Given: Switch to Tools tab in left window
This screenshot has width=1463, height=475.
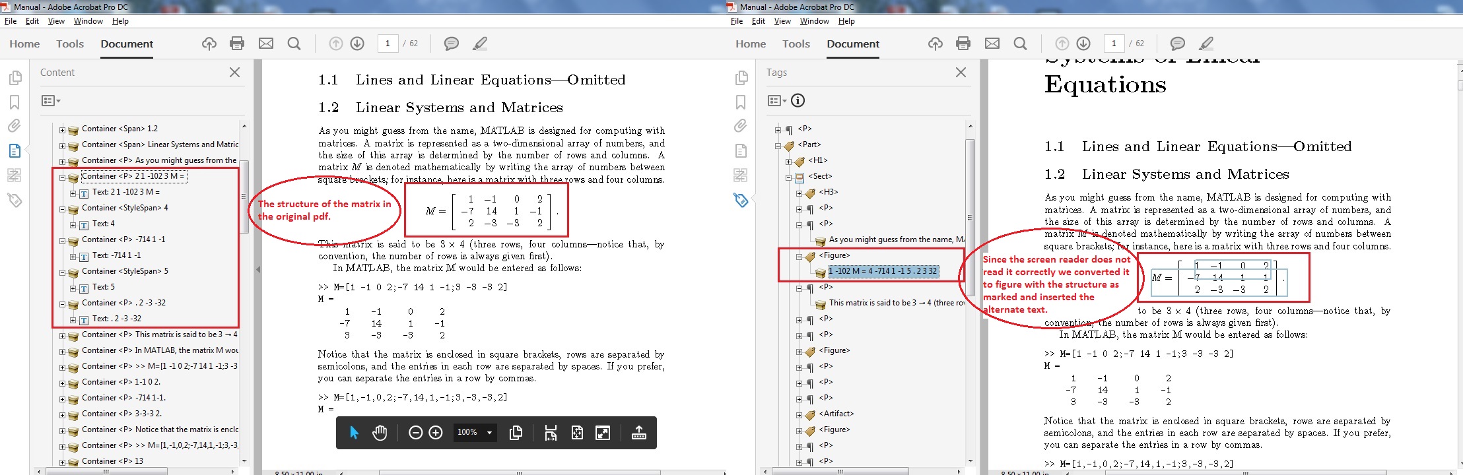Looking at the screenshot, I should pyautogui.click(x=70, y=44).
